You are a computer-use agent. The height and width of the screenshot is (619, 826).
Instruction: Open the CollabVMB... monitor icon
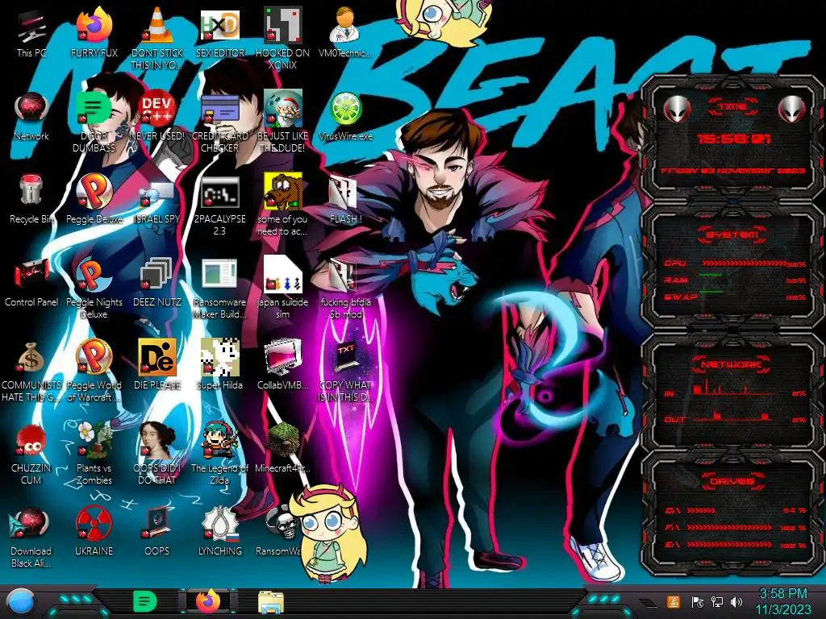[x=282, y=365]
